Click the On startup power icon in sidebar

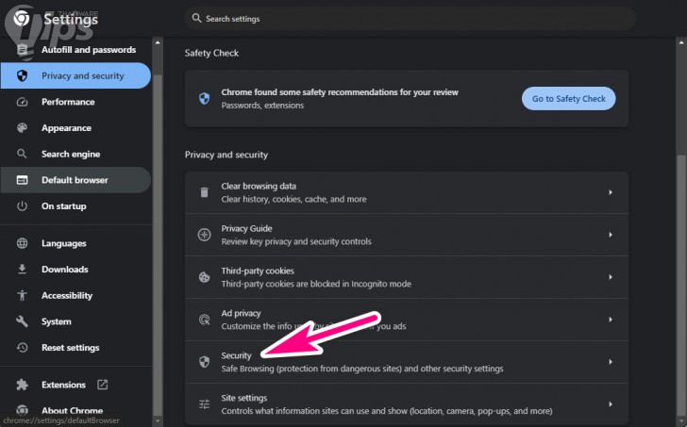coord(22,206)
